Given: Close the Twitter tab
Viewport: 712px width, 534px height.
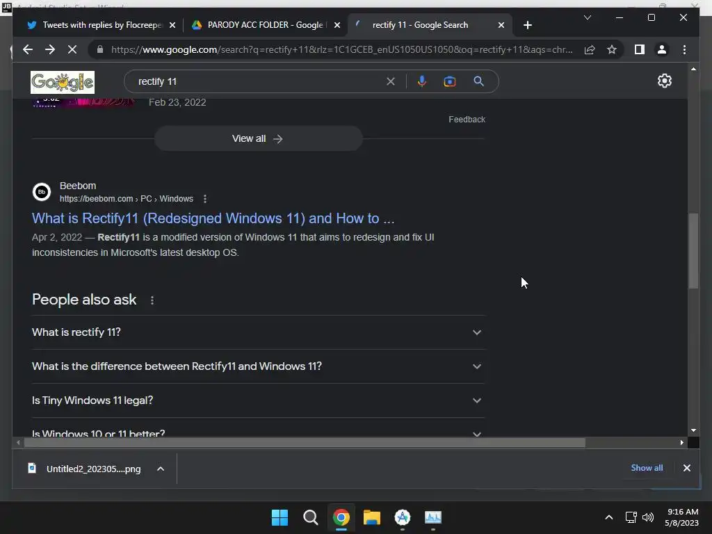Looking at the screenshot, I should click(172, 26).
